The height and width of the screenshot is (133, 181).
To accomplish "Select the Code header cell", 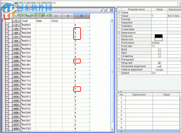I will [28, 21].
